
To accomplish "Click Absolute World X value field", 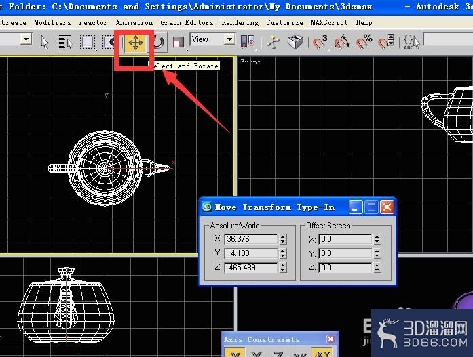I will 250,239.
